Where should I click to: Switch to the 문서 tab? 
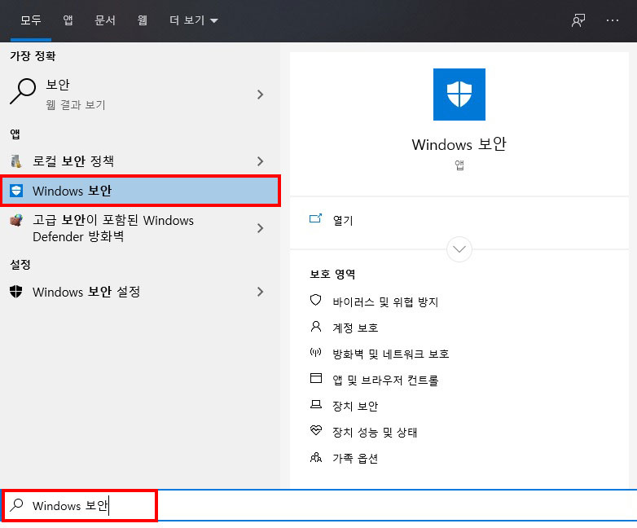coord(105,20)
